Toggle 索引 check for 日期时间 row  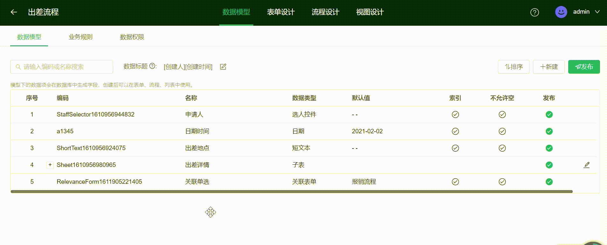tap(455, 131)
